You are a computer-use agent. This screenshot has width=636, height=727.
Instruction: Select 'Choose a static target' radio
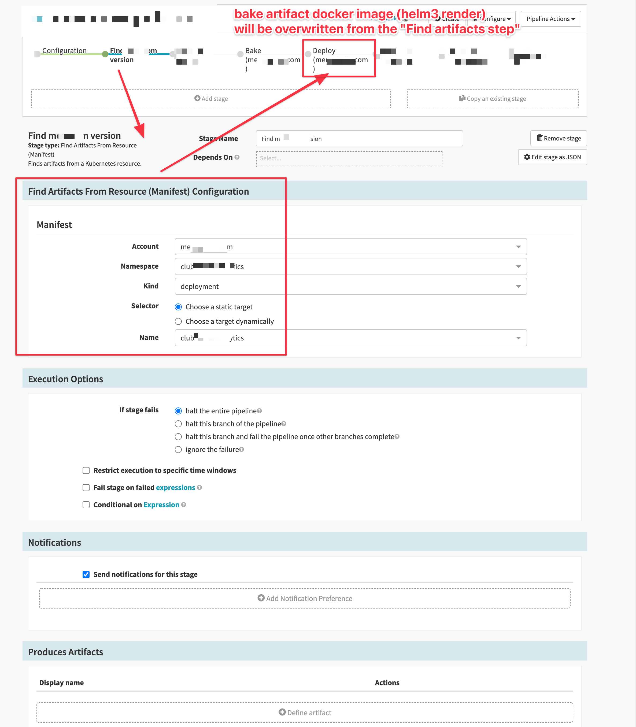tap(178, 307)
